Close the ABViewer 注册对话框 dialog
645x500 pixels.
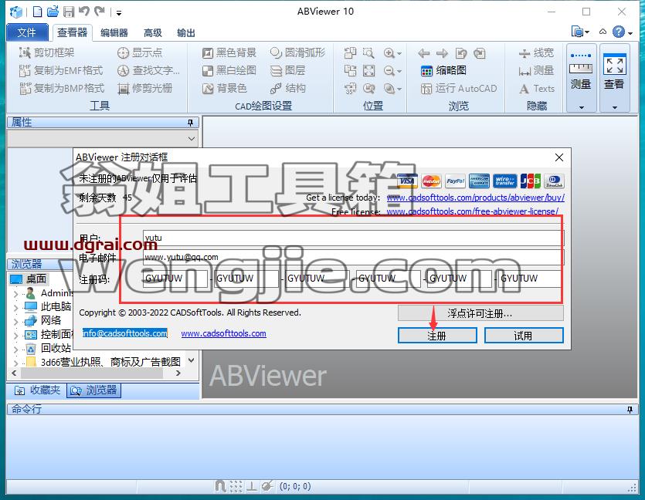(x=559, y=157)
